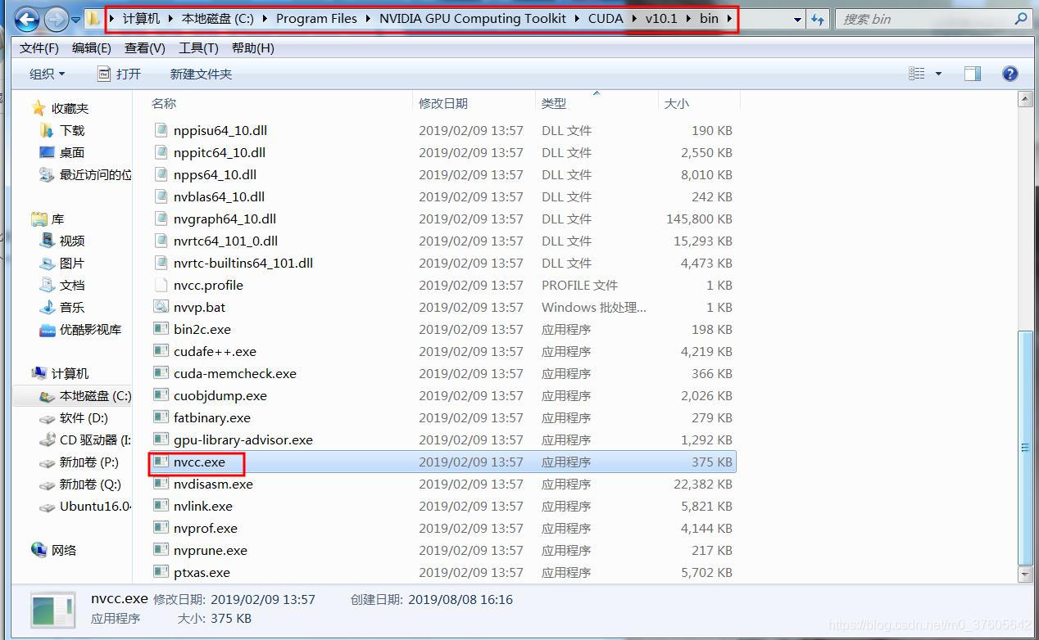Click the vertical scrollbar down arrow

1025,575
